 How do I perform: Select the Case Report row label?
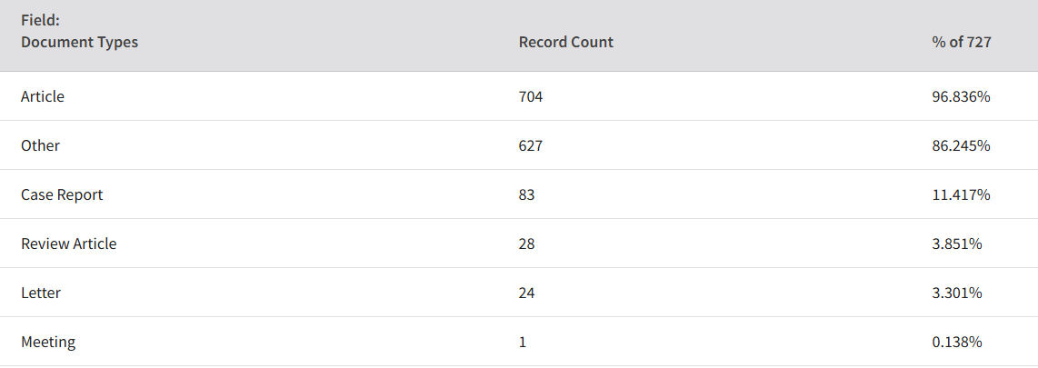click(x=62, y=195)
